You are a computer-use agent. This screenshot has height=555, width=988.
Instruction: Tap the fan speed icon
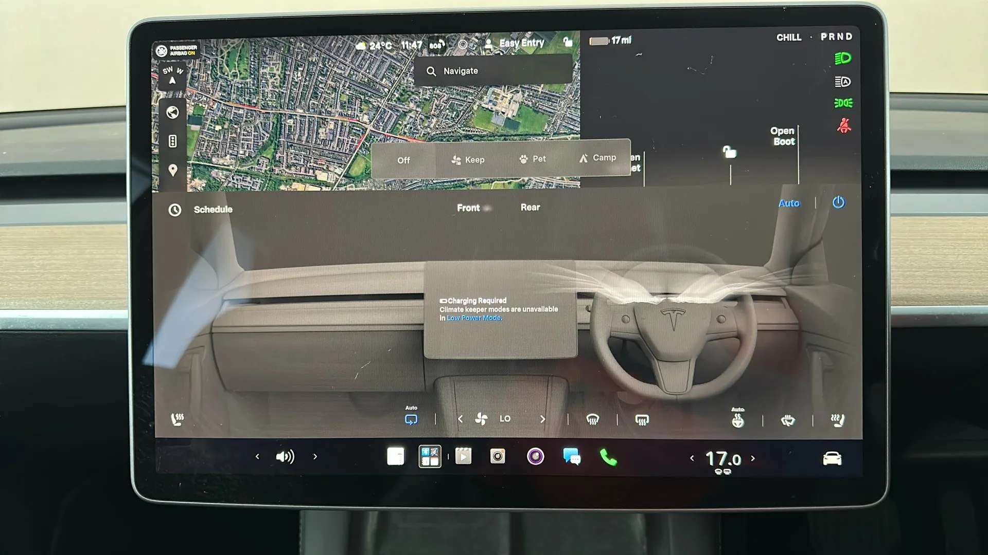pos(481,419)
